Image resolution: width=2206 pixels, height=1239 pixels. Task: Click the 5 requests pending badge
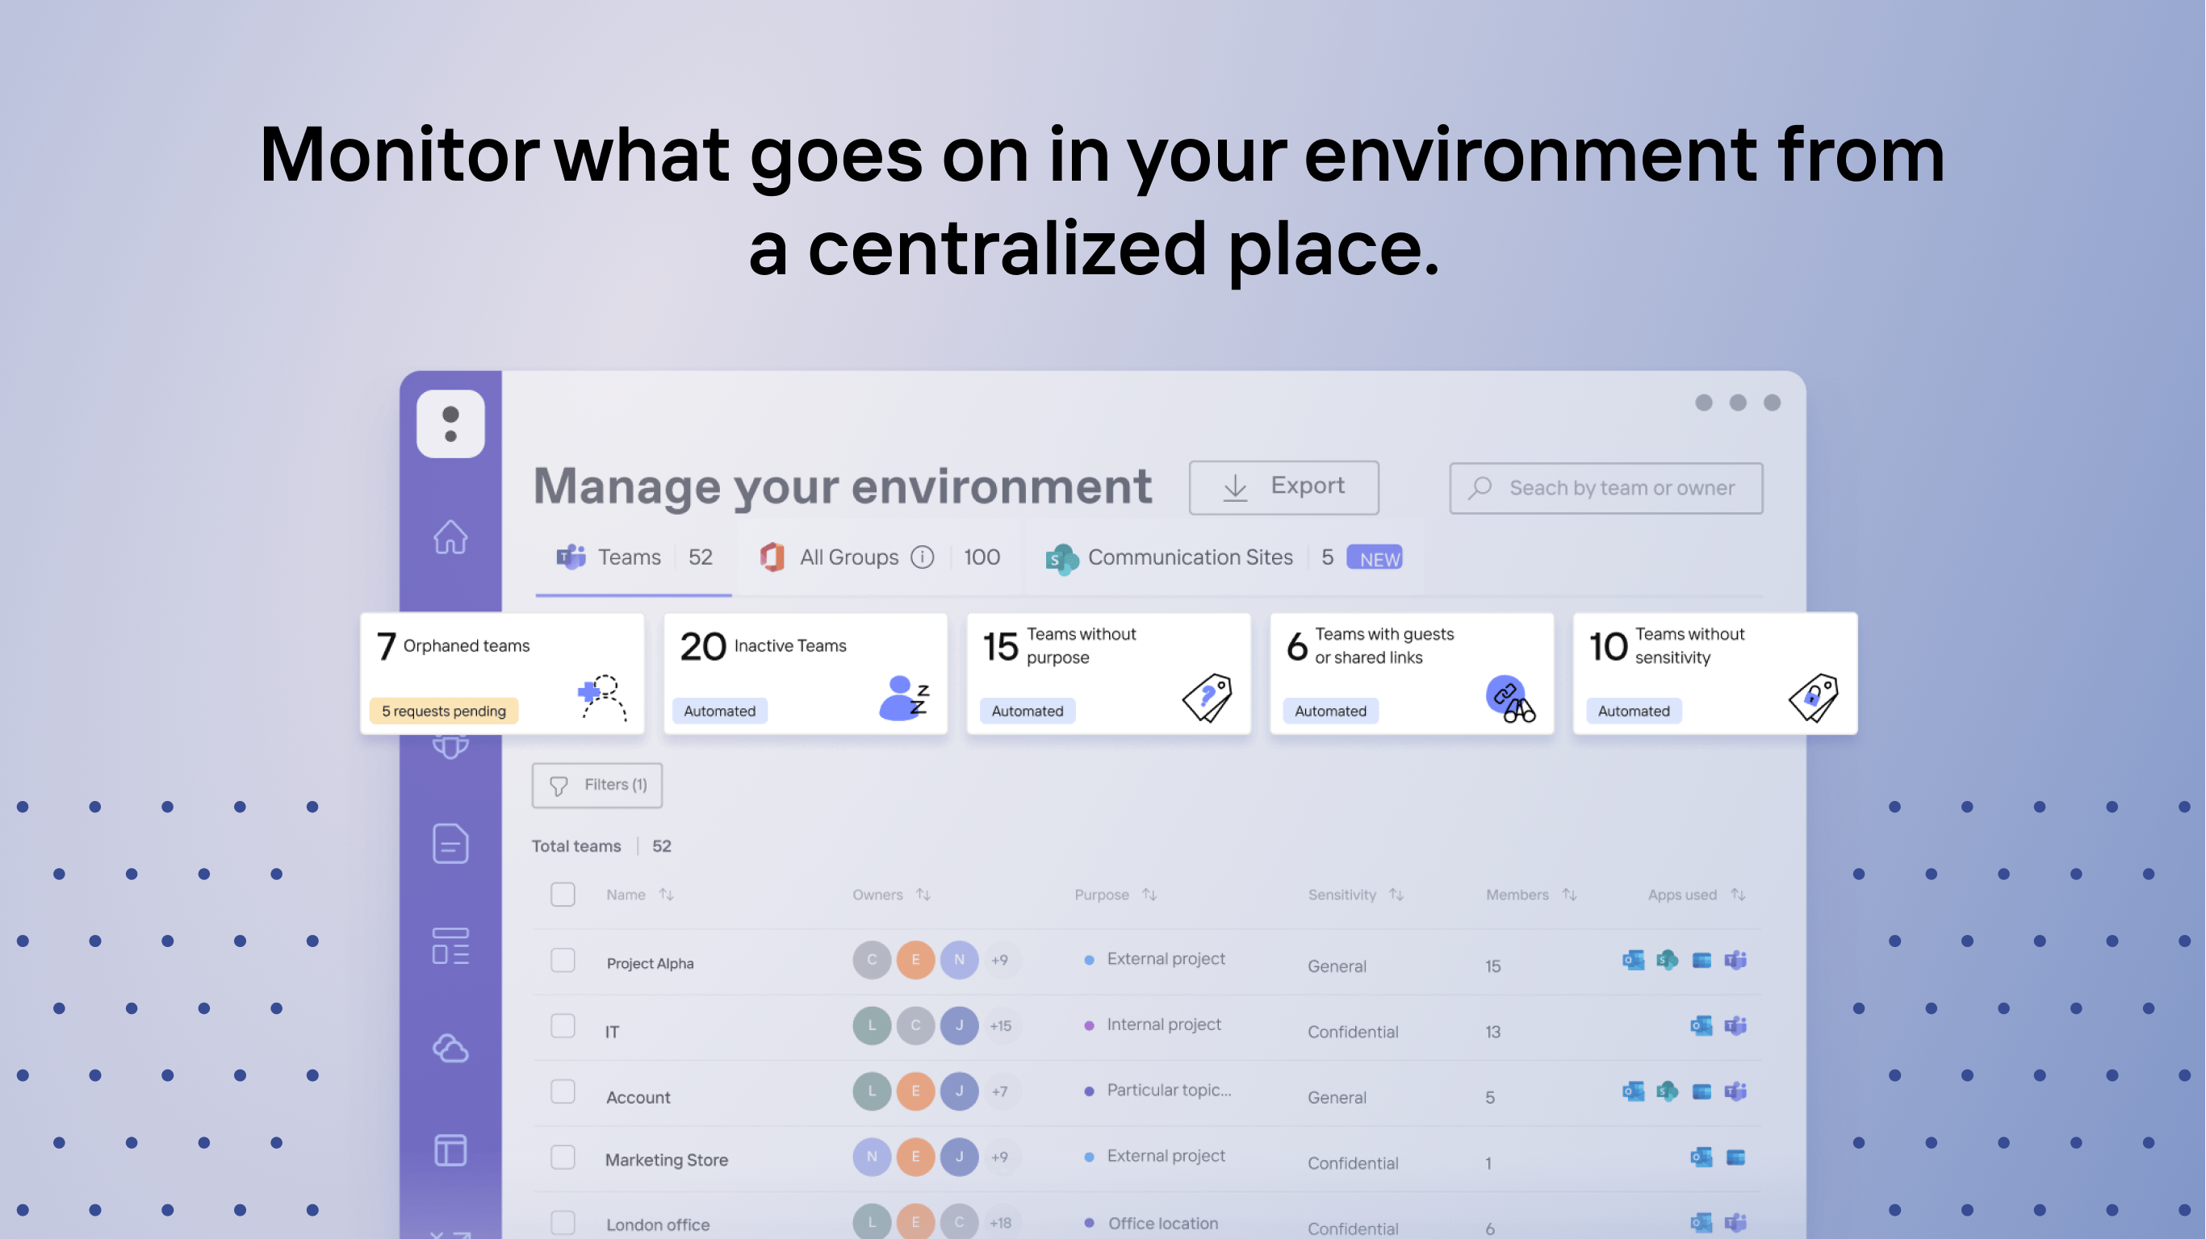[x=444, y=711]
